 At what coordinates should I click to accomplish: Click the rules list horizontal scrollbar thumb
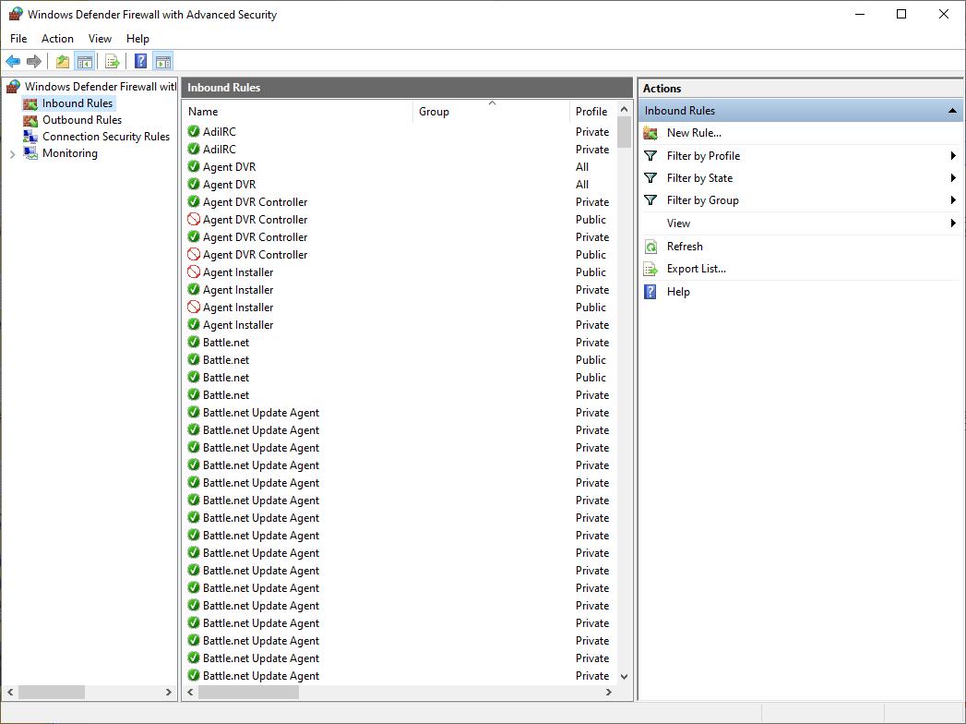pyautogui.click(x=248, y=693)
